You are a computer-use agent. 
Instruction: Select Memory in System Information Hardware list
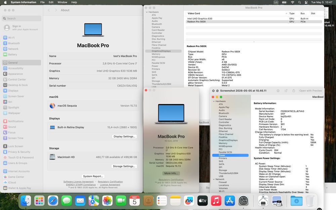(156, 54)
